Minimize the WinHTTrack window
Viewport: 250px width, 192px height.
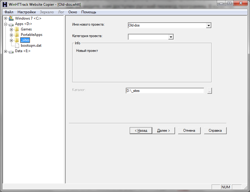[221, 3]
